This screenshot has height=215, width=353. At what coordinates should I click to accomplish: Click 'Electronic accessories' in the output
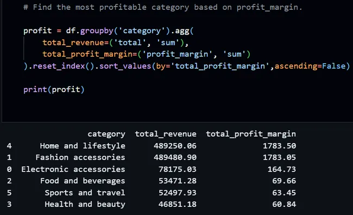point(73,169)
